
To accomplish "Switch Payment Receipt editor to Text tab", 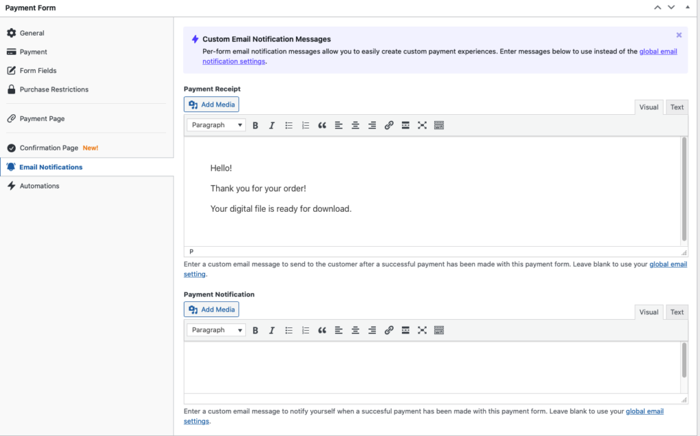I will tap(677, 107).
